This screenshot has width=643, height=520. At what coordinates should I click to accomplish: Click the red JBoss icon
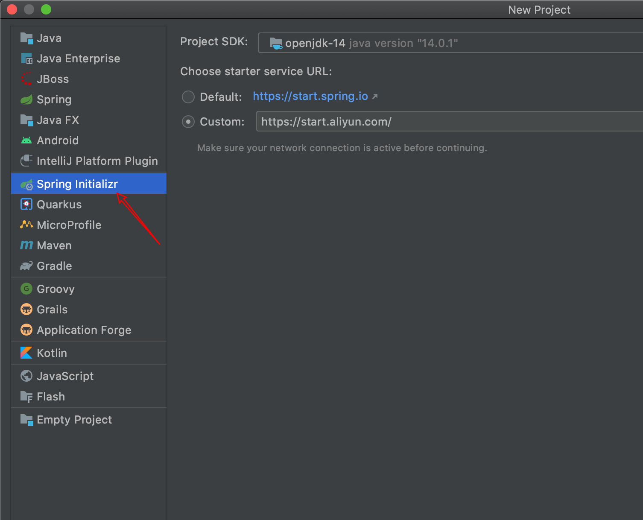(x=26, y=79)
